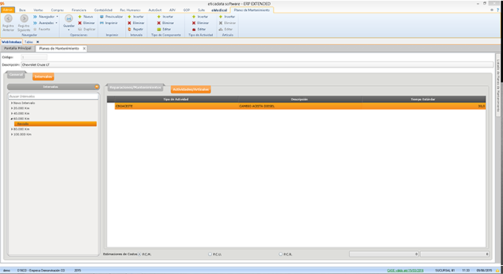503x274 pixels.
Task: Open the Rec. Humanos ribbon tab
Action: click(130, 10)
